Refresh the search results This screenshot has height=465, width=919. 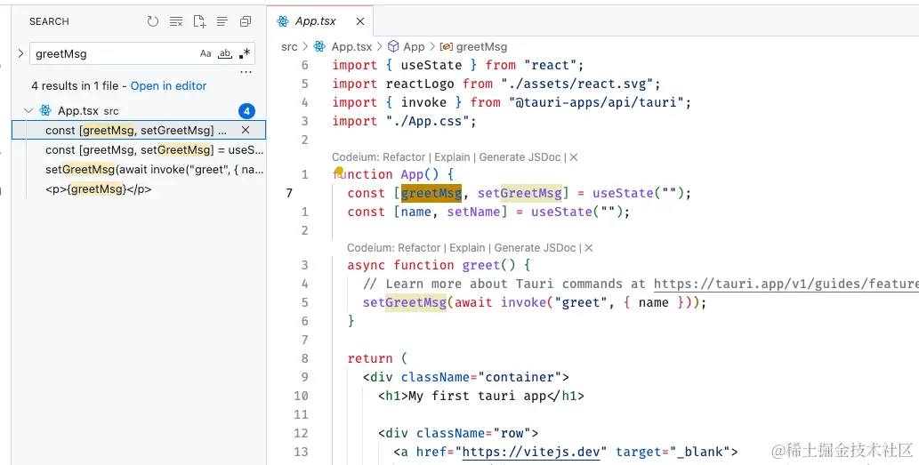pos(153,21)
